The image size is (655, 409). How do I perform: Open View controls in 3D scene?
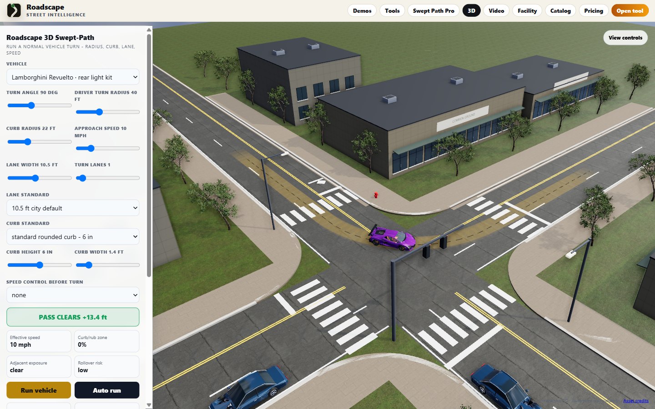625,38
